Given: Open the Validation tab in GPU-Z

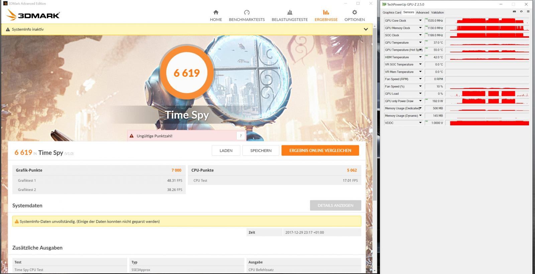Looking at the screenshot, I should [437, 12].
